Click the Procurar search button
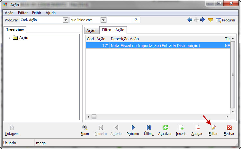Viewport: 241px width, 149px height. tap(226, 20)
